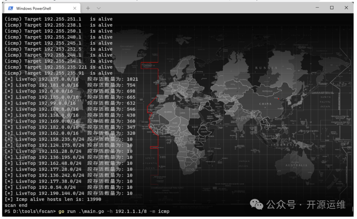Click the line 'Target 192.255.254.1 is alive'
This screenshot has height=219, width=357.
tap(59, 61)
